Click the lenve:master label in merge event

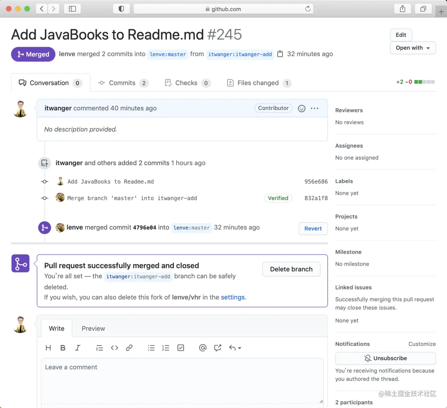click(x=192, y=228)
